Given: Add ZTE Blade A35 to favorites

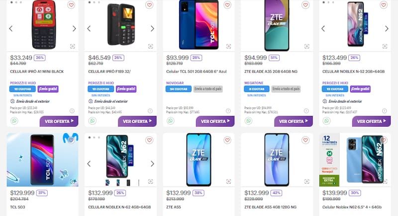Looking at the screenshot, I should (305, 5).
